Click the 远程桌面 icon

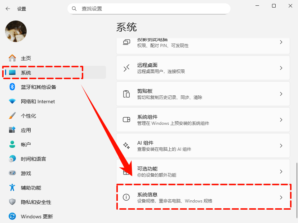[x=126, y=68]
